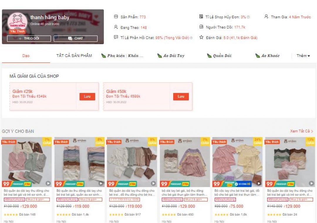Click the help icon after Trong Vài Giờ
This screenshot has height=223, width=317.
191,38
